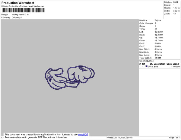Click the EndX value 0.00 in

[x=158, y=43]
